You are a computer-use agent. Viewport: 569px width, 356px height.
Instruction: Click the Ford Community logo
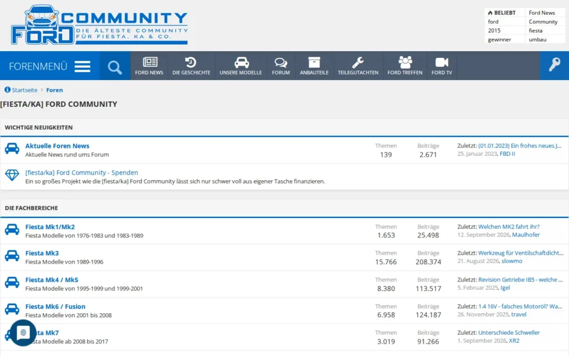point(99,24)
